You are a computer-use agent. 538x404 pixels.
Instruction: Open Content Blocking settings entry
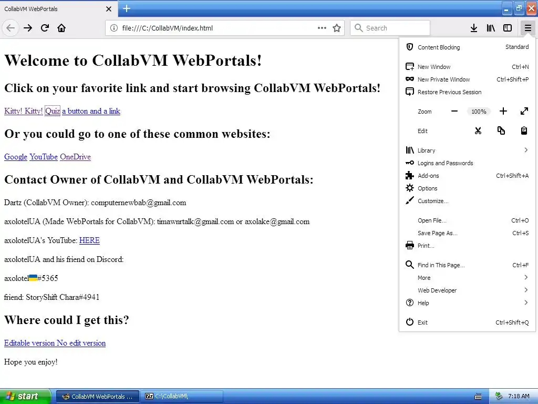click(x=467, y=47)
